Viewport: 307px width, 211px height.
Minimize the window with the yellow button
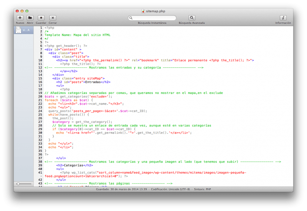click(x=22, y=11)
